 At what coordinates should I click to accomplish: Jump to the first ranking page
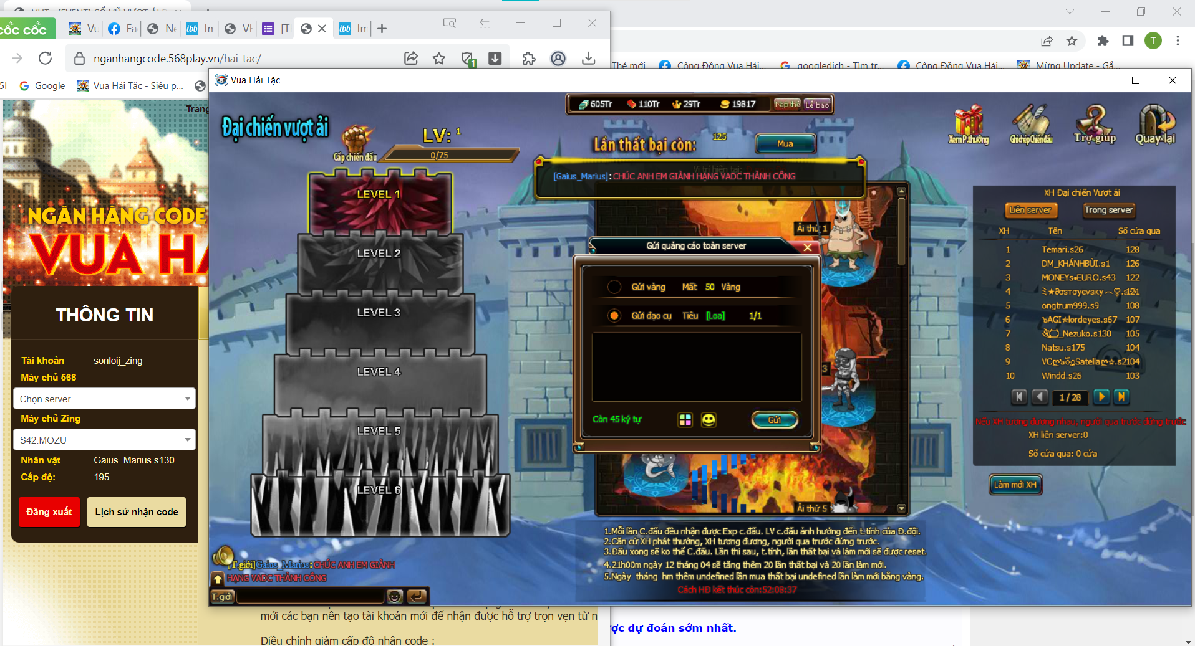coord(1019,397)
